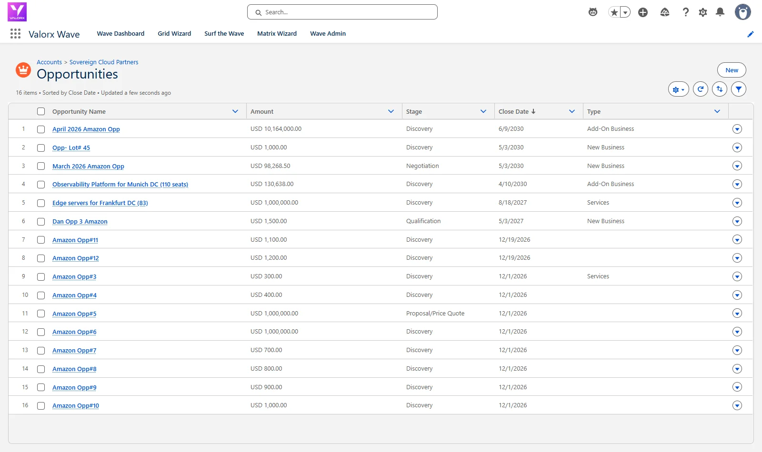Image resolution: width=762 pixels, height=452 pixels.
Task: Click the USD 10,164,000.00 amount cell
Action: tap(276, 129)
